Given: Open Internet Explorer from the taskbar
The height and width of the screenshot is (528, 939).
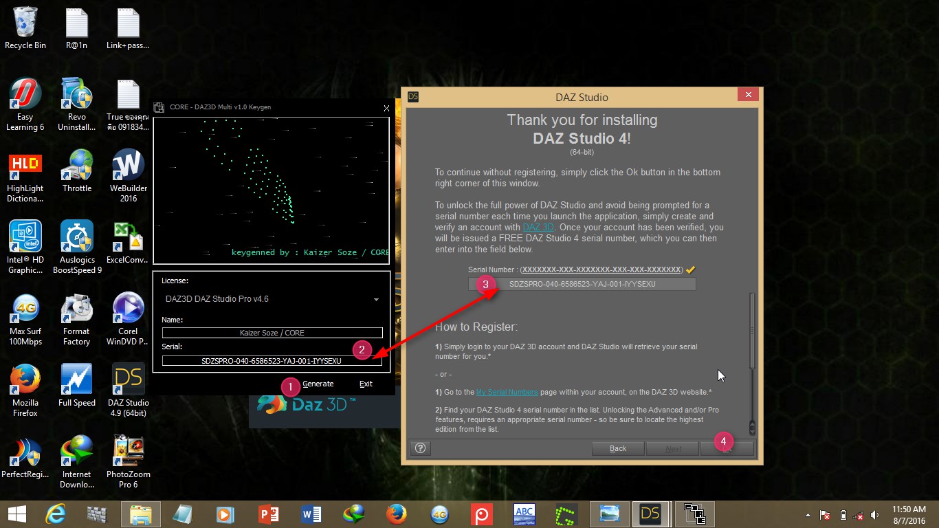Looking at the screenshot, I should [55, 514].
